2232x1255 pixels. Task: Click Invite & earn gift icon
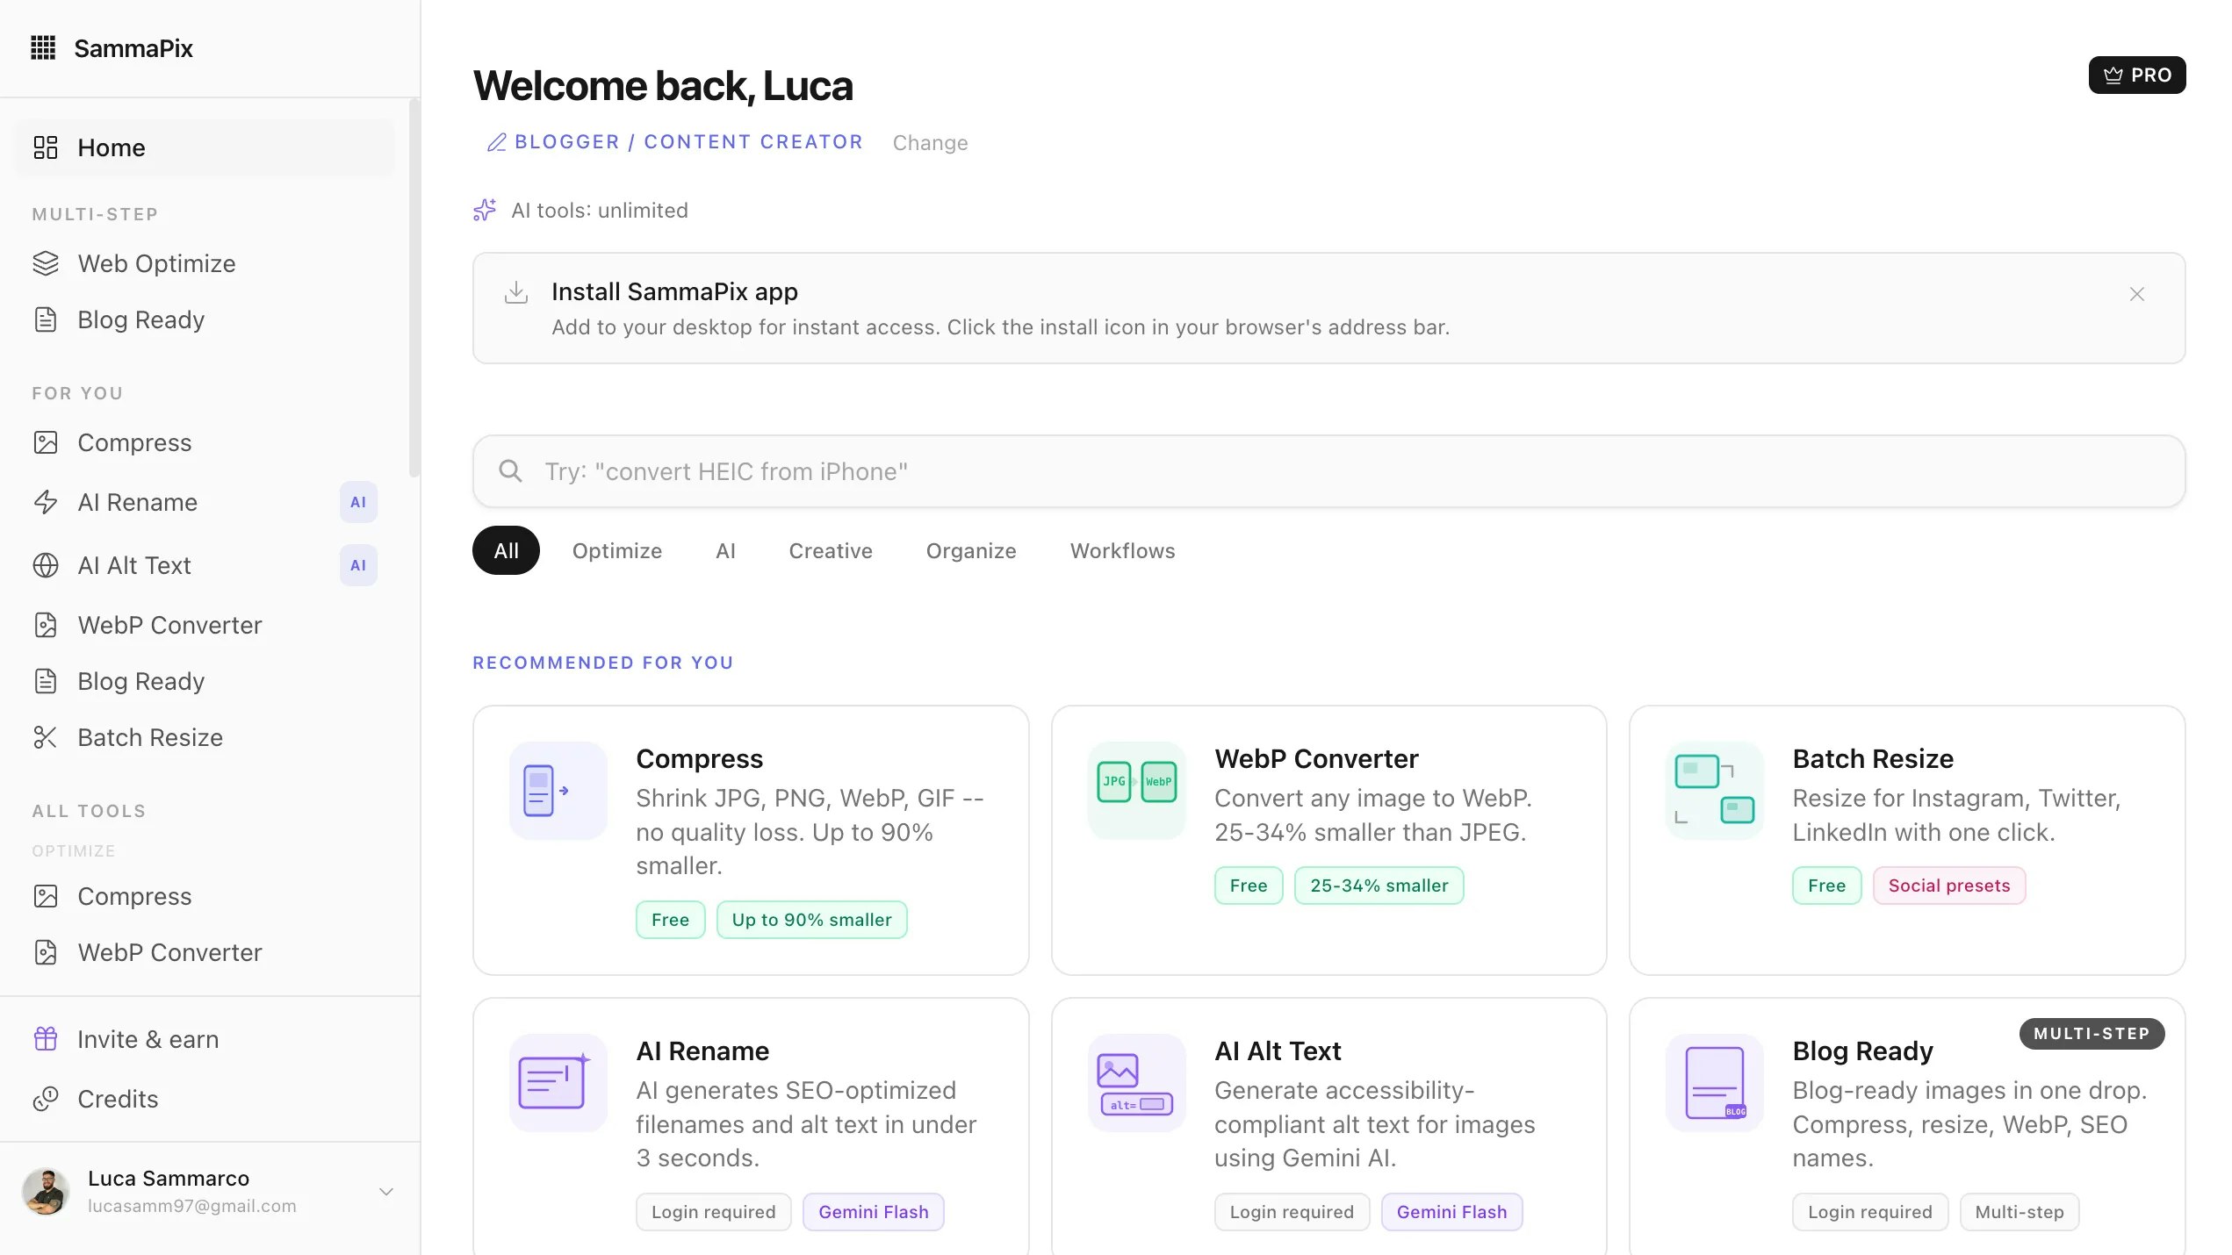(46, 1039)
